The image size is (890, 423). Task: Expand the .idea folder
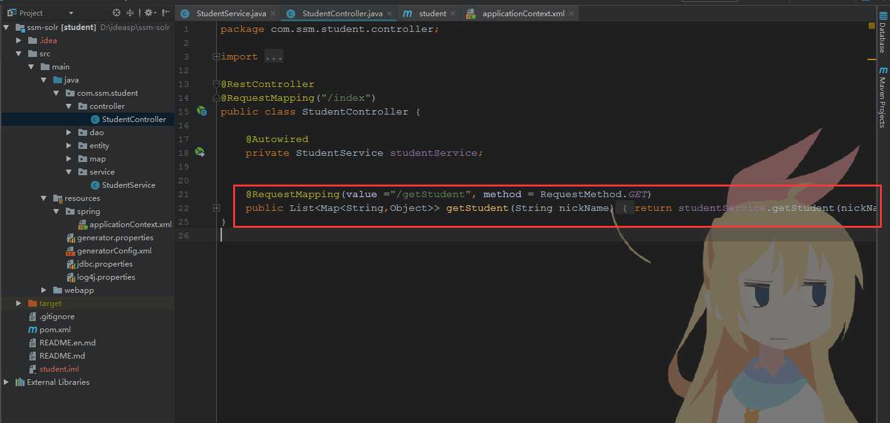19,41
